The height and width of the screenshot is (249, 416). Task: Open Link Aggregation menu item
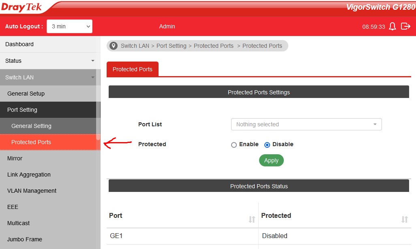29,175
